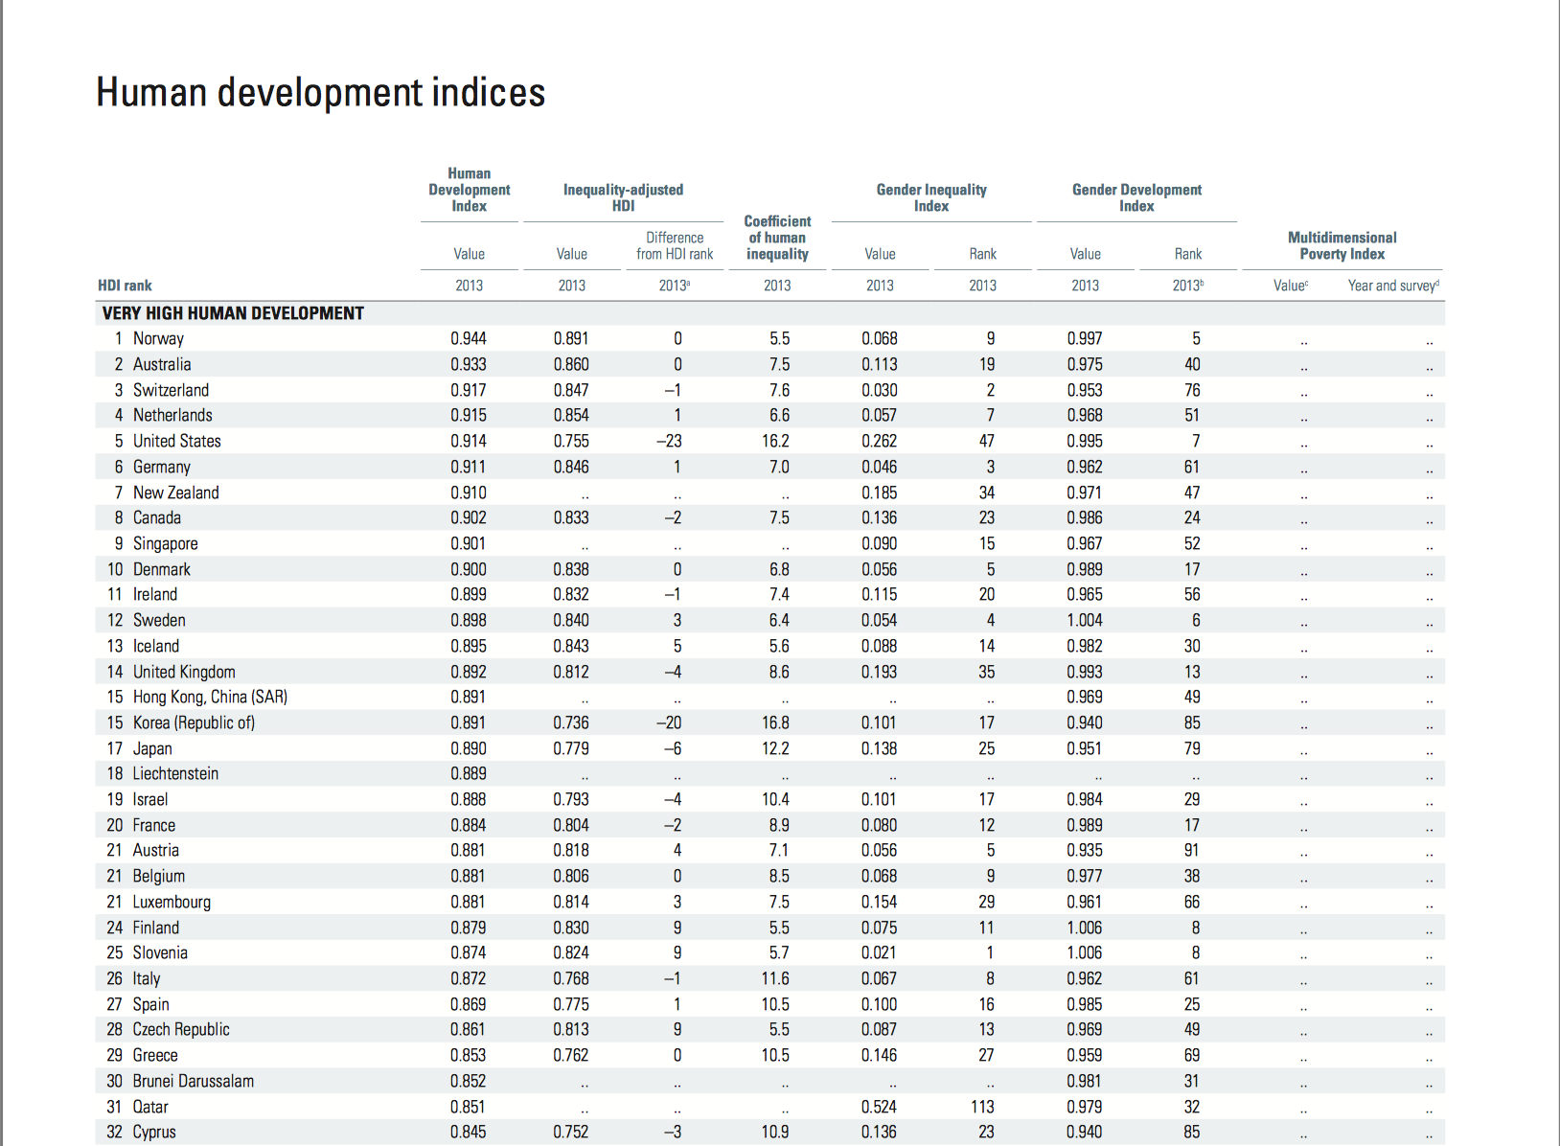This screenshot has height=1146, width=1560.
Task: Select the "Coefficient of human inequality" header
Action: (x=777, y=238)
